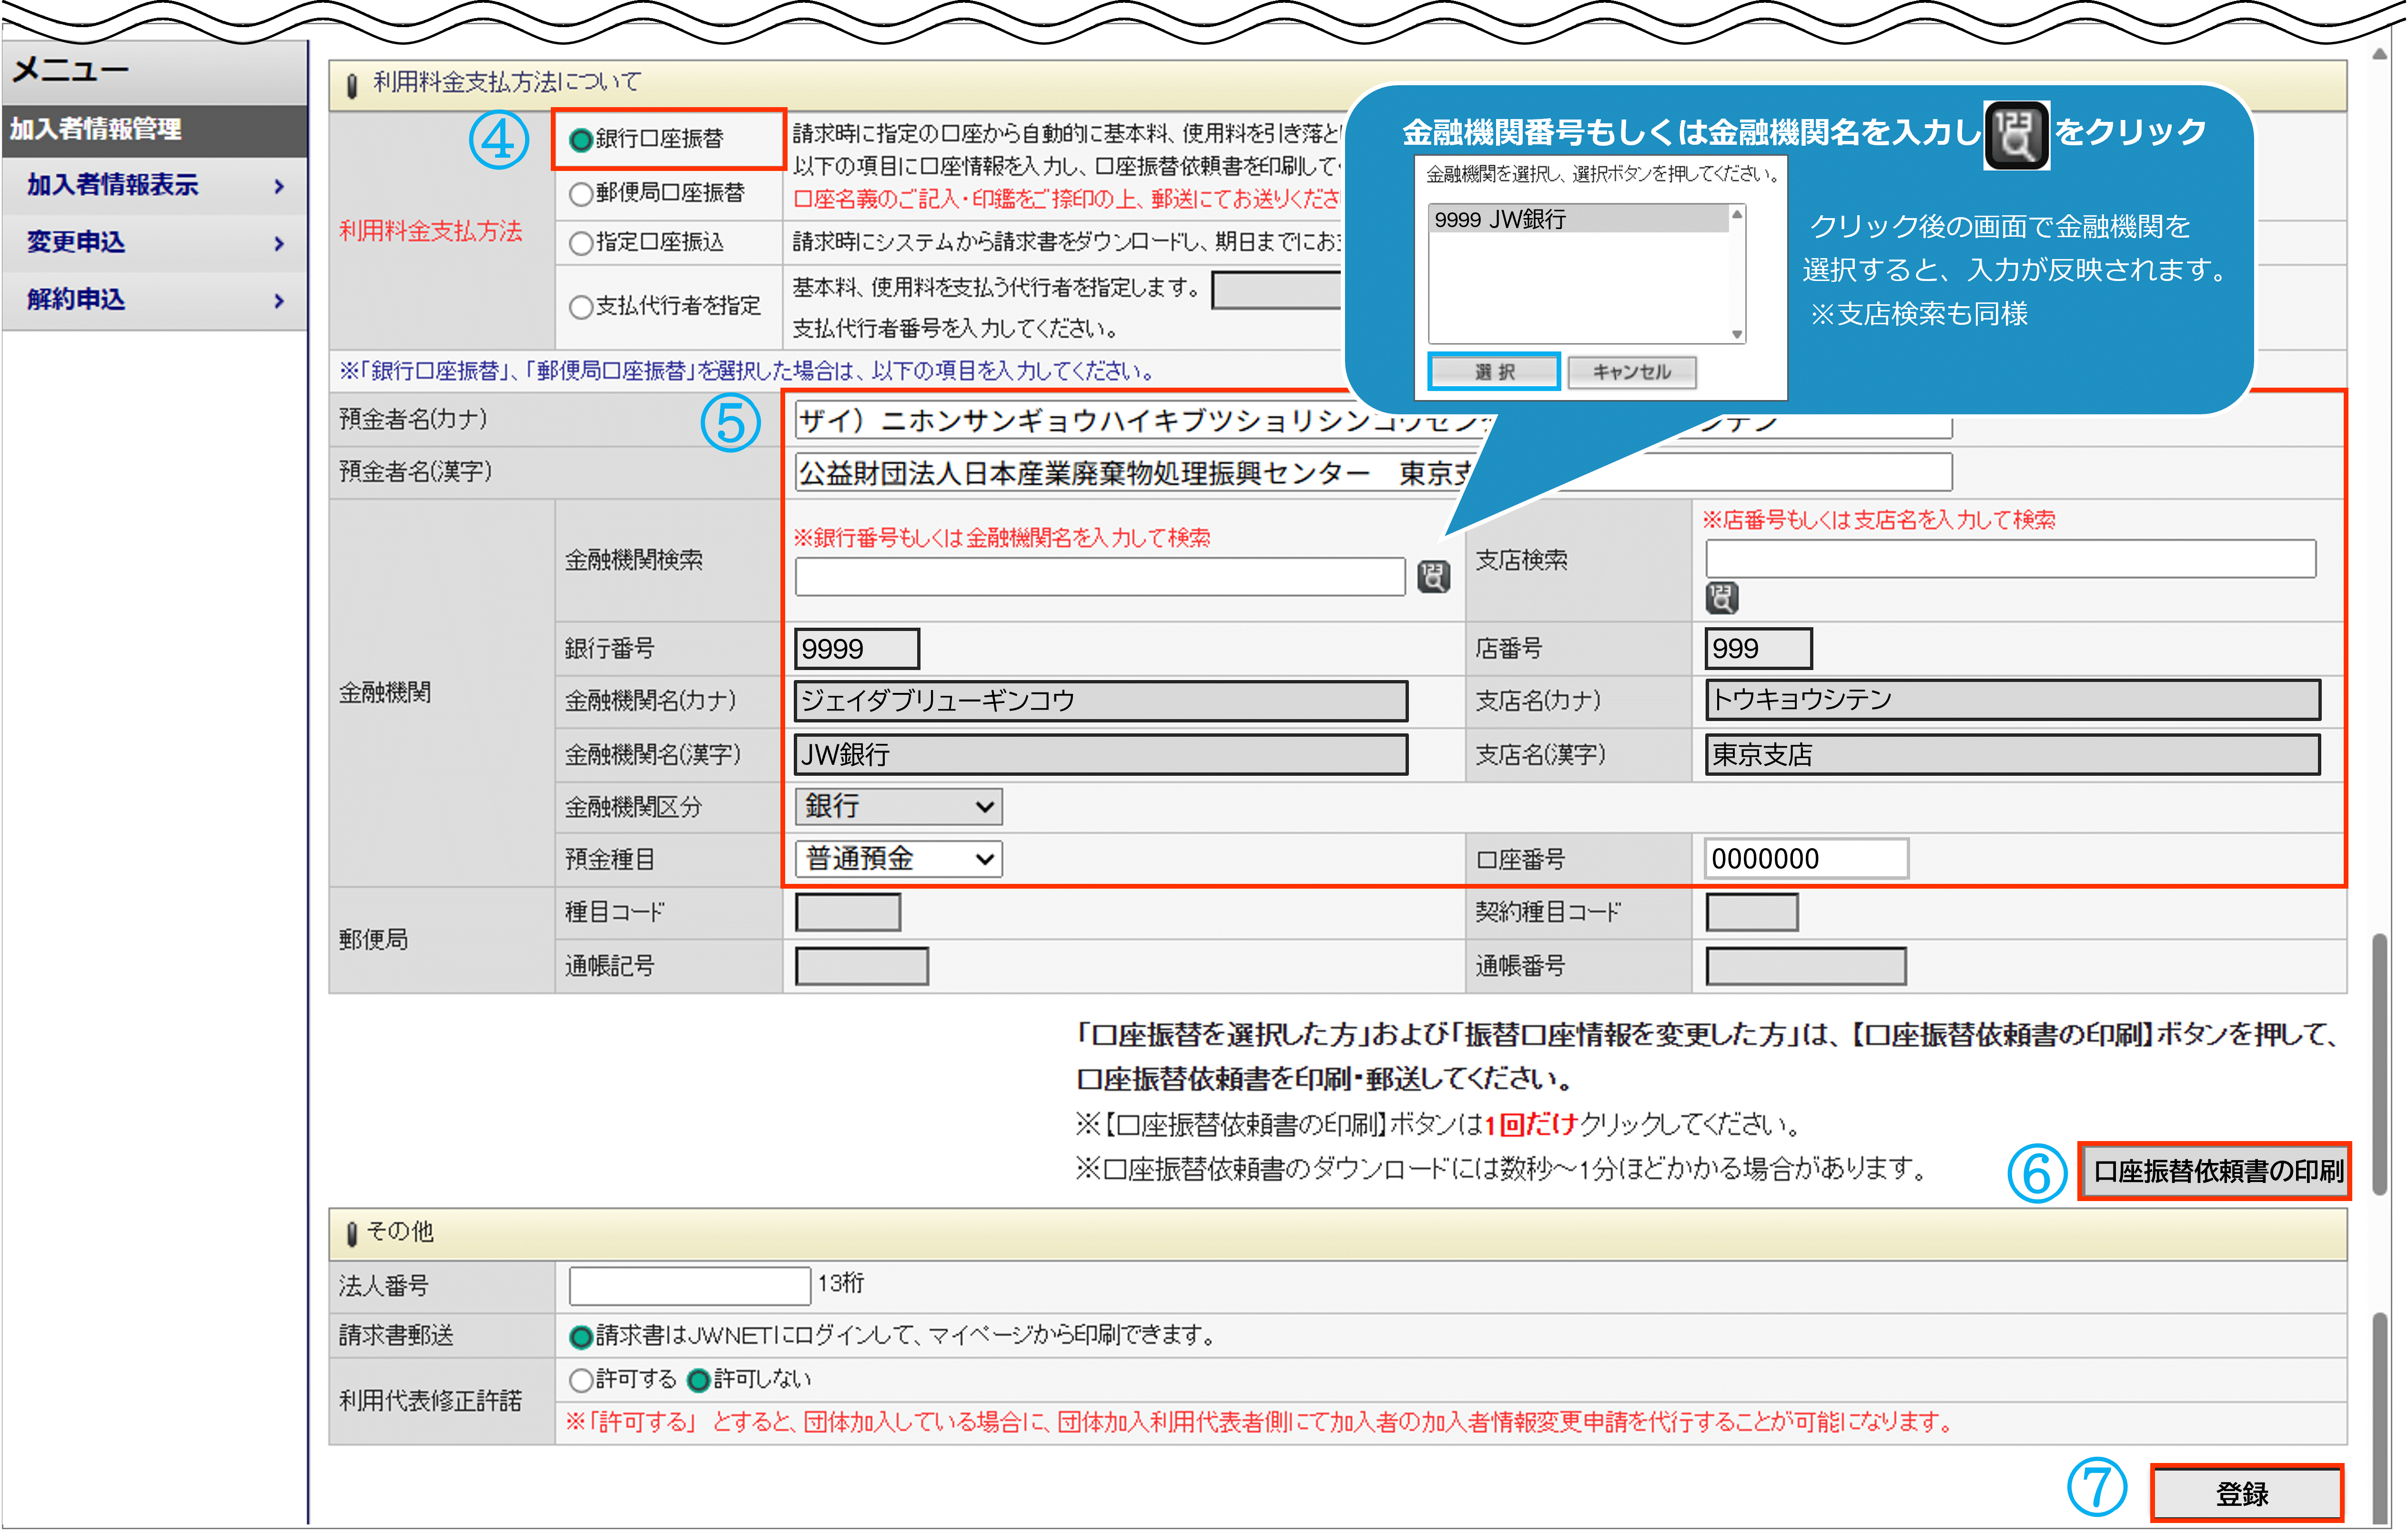Click the financial institution search icon
Screen dimensions: 2408x1533
pyautogui.click(x=1433, y=577)
